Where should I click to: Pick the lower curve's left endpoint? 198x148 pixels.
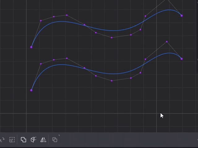click(31, 90)
